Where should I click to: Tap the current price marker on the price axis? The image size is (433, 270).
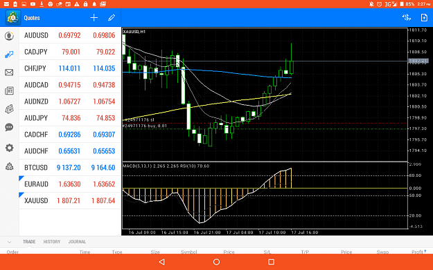click(x=418, y=61)
